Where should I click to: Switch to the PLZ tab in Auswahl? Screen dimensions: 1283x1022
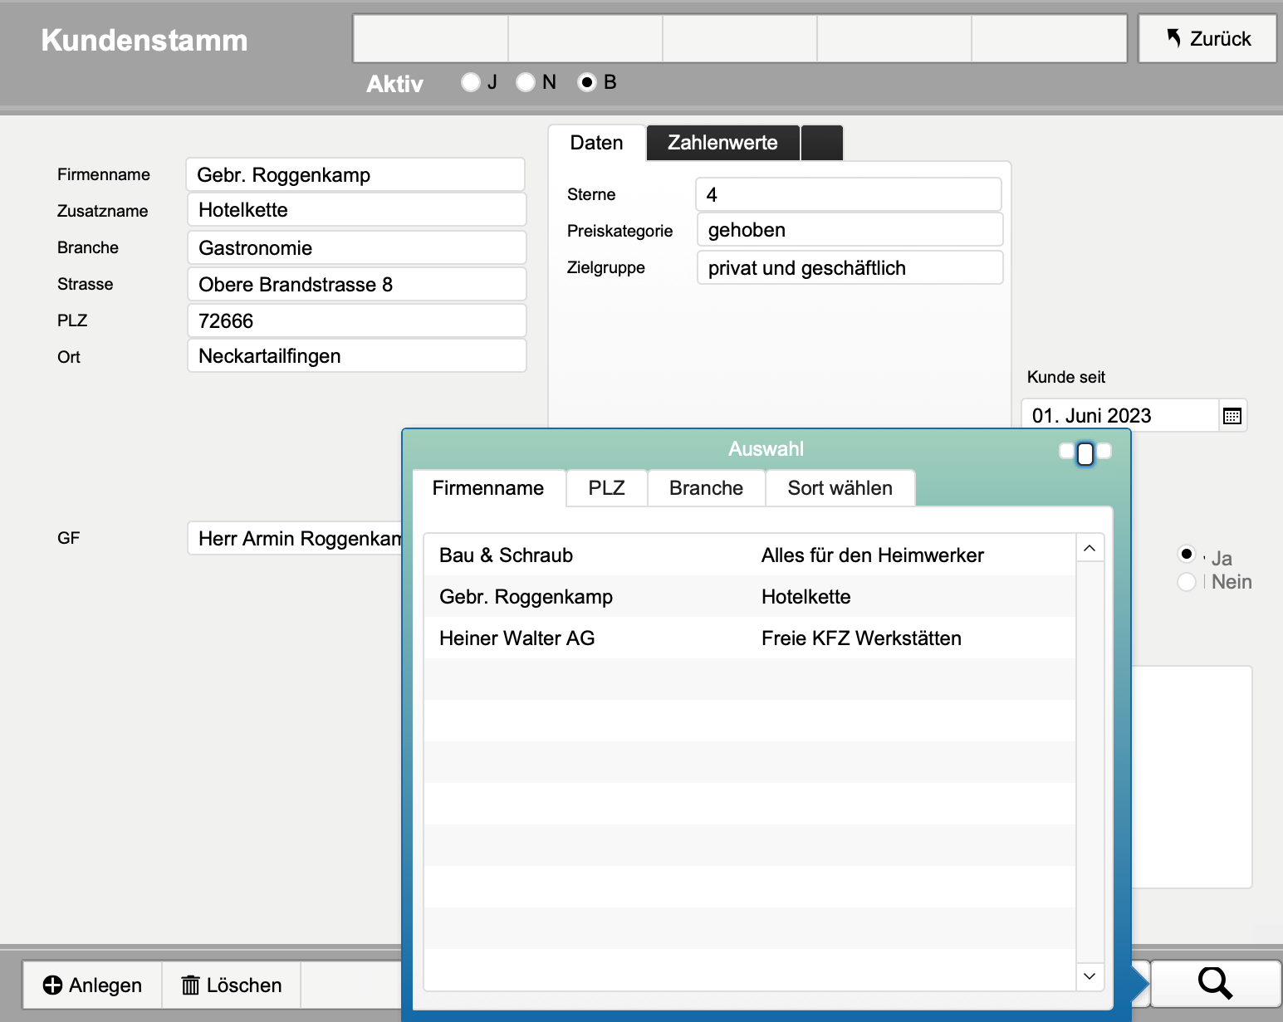coord(606,488)
